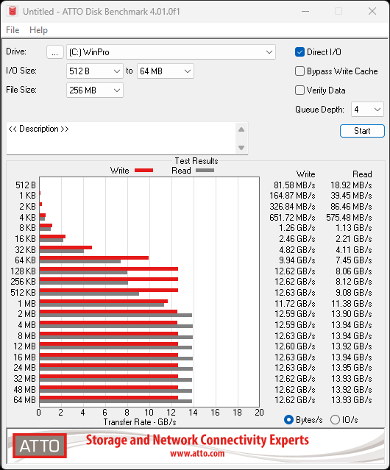
Task: Open the File Size 256 MB dropdown
Action: point(95,90)
